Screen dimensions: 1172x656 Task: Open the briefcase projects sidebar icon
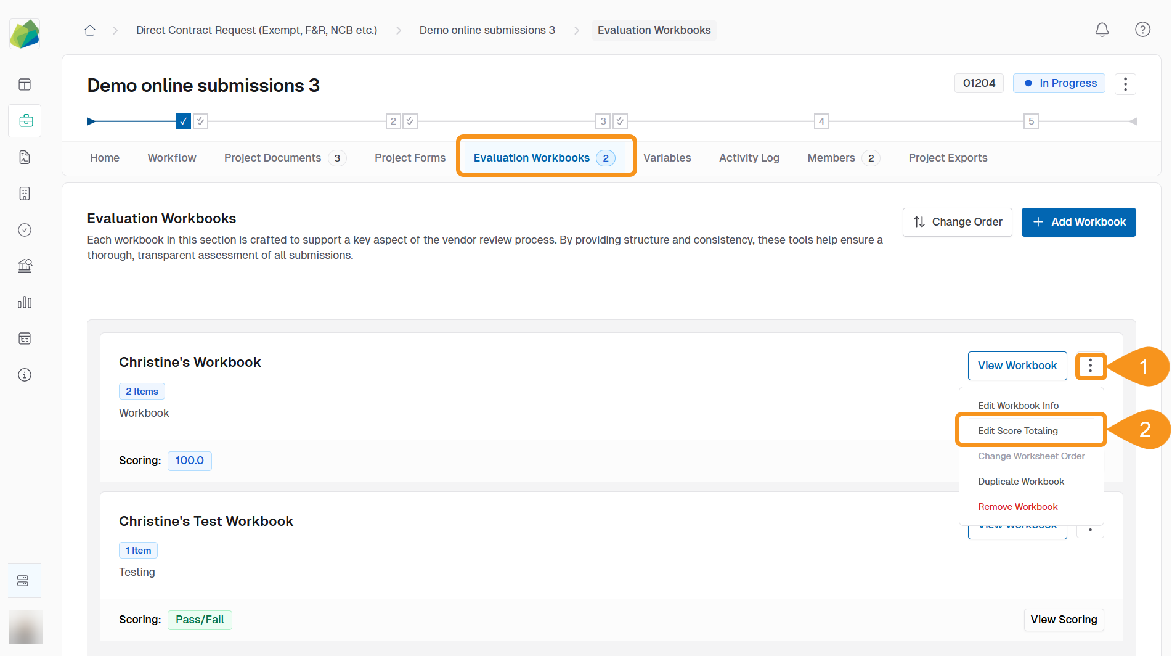tap(25, 121)
